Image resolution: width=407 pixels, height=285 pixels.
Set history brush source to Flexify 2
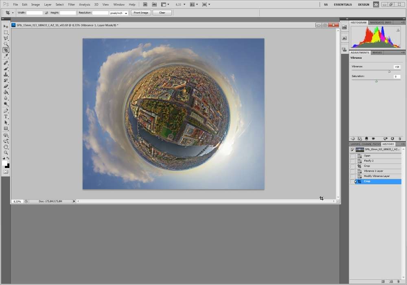(352, 161)
